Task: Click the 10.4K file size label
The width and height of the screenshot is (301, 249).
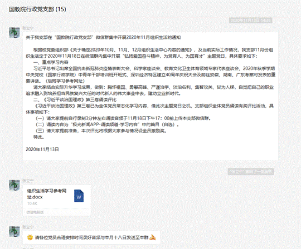Action: [32, 203]
